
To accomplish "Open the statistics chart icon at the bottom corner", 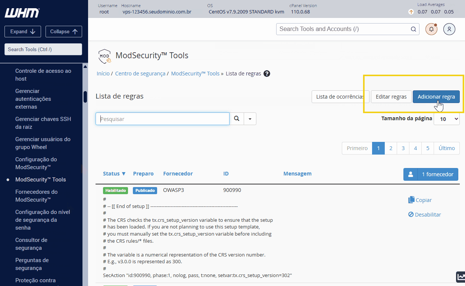I will coord(461,277).
